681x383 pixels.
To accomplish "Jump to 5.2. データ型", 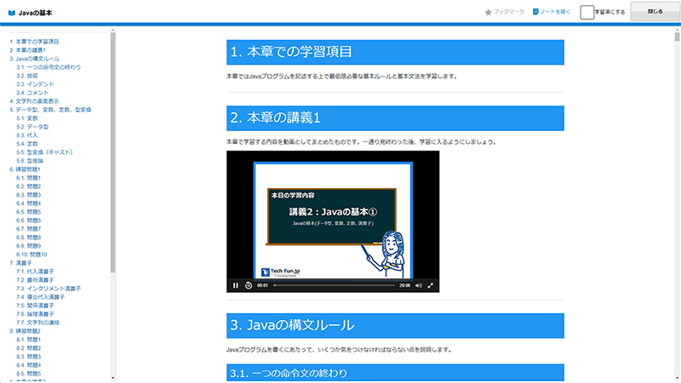I will pyautogui.click(x=32, y=127).
